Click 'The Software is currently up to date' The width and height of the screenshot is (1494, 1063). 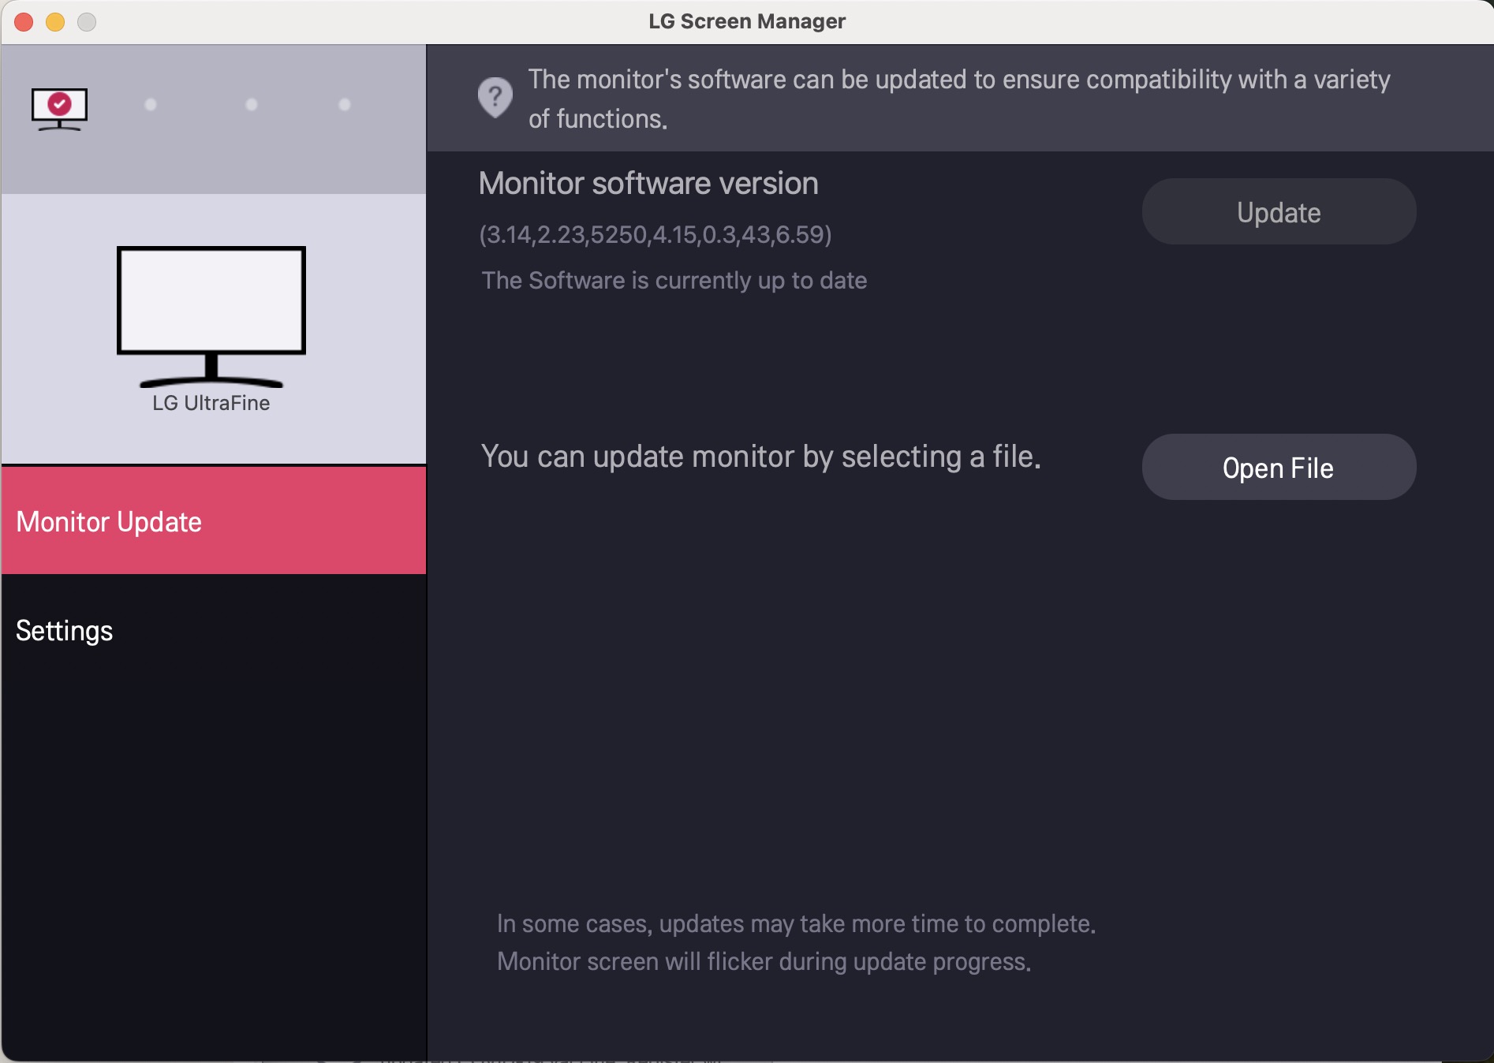point(674,281)
